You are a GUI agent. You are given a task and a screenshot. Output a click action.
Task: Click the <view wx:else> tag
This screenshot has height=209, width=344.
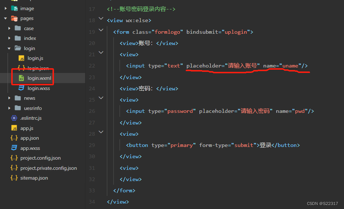(x=129, y=20)
